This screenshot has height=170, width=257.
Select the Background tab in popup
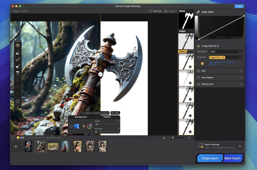tap(81, 117)
